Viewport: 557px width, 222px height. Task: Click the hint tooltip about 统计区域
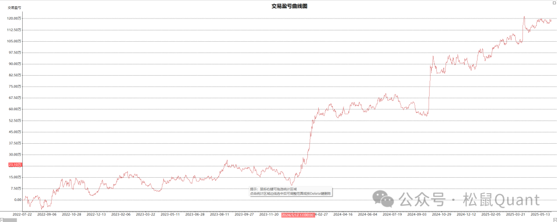290,192
